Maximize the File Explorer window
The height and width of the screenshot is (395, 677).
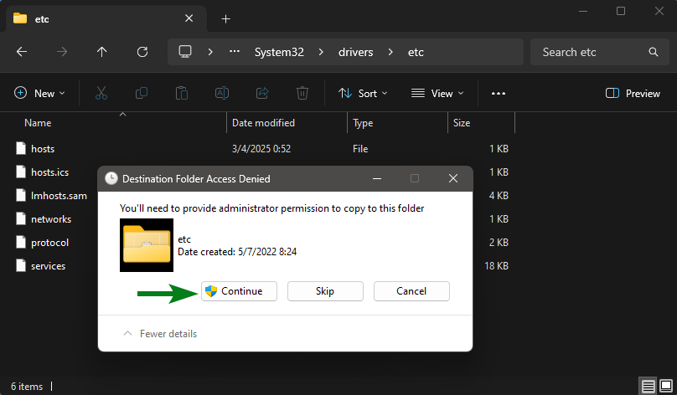pos(620,11)
